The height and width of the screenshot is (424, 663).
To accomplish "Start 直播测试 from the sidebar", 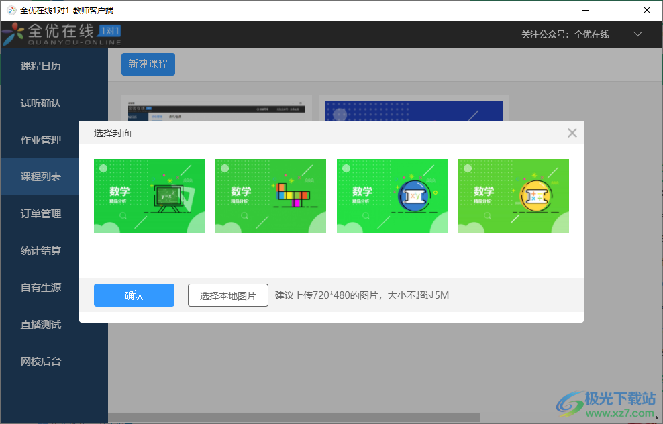I will click(x=41, y=325).
